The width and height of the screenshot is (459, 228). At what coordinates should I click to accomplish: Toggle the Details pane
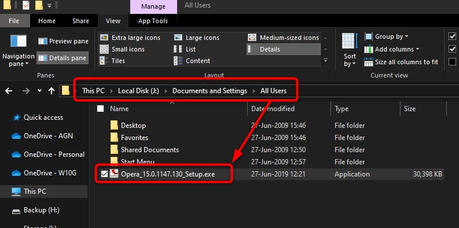63,58
